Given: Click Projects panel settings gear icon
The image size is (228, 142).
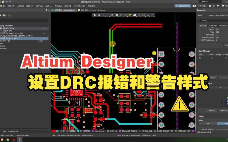Looking at the screenshot, I should tap(9, 15).
